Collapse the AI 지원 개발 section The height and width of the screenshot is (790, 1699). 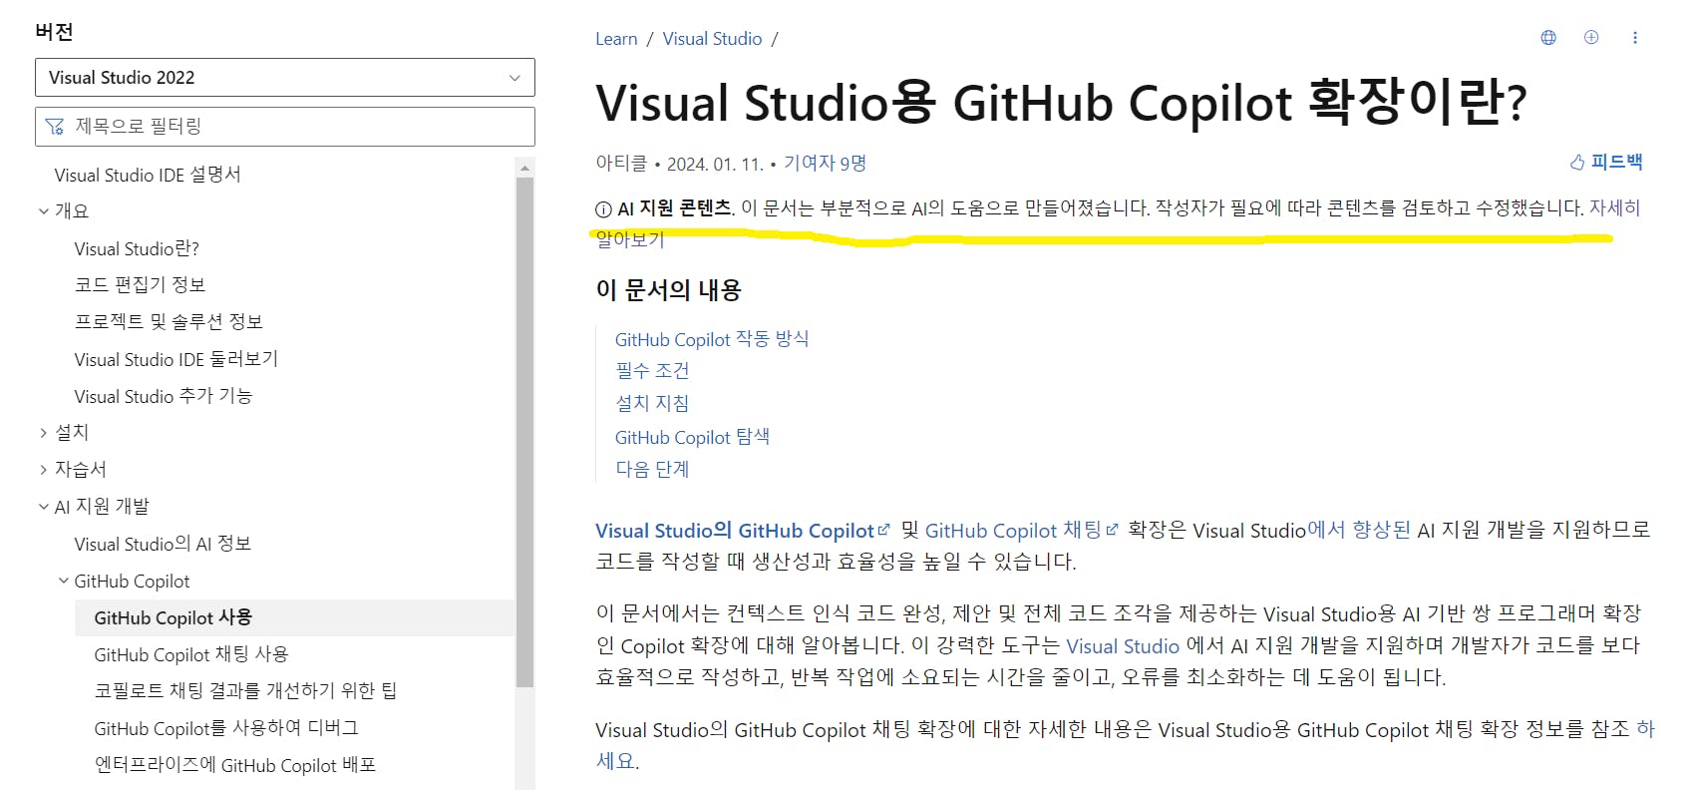pos(43,507)
